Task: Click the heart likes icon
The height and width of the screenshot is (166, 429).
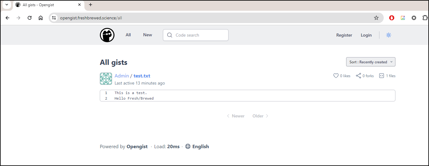Action: [x=336, y=76]
